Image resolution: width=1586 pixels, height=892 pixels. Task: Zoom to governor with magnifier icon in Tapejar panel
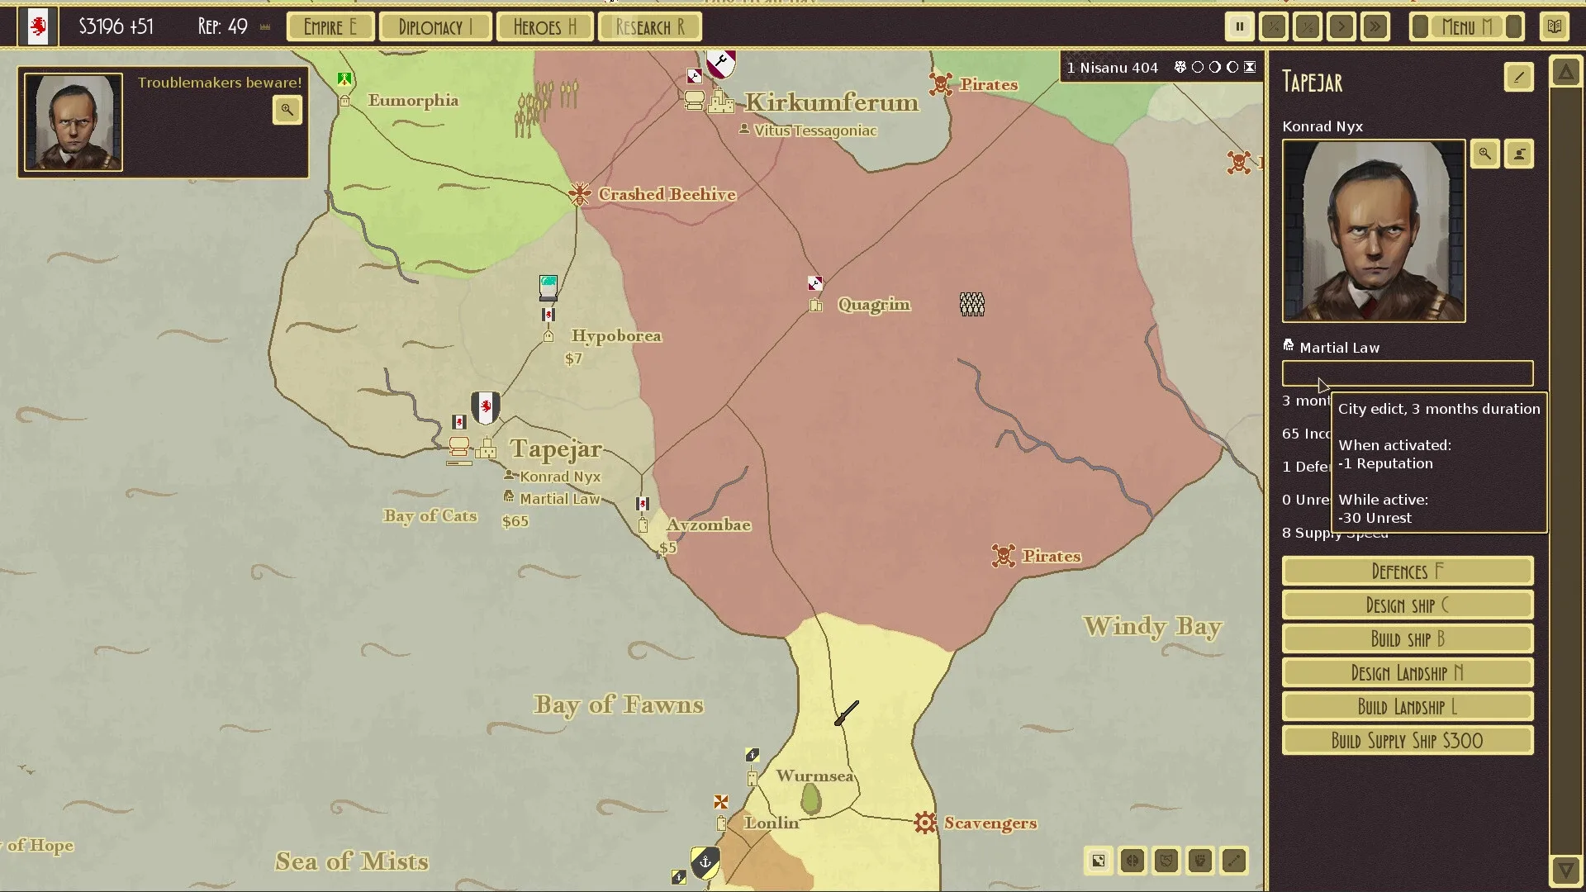pyautogui.click(x=1485, y=154)
